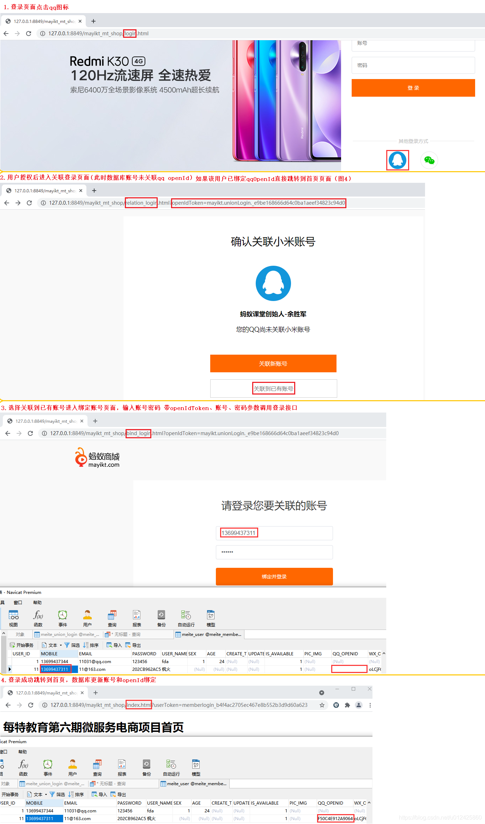This screenshot has width=485, height=824.
Task: Click 函数 icon in Navicat under bind_login page
Action: [x=38, y=618]
